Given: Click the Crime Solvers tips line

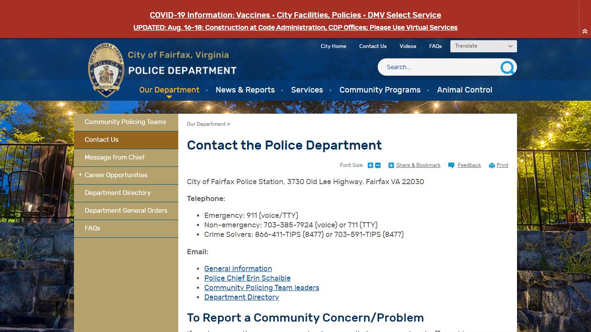Looking at the screenshot, I should (304, 234).
